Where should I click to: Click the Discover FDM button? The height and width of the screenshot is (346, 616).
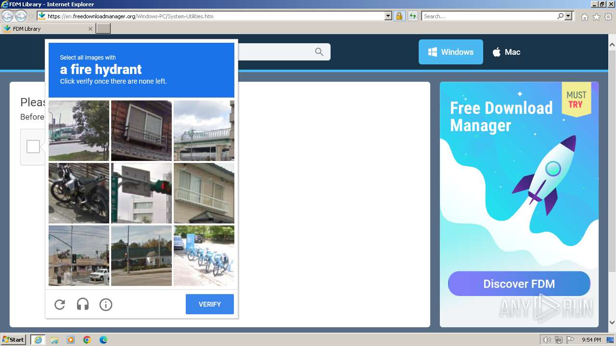[519, 284]
